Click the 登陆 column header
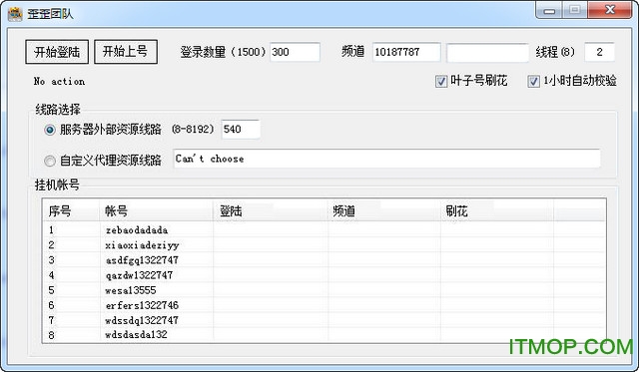The height and width of the screenshot is (372, 639). [271, 210]
